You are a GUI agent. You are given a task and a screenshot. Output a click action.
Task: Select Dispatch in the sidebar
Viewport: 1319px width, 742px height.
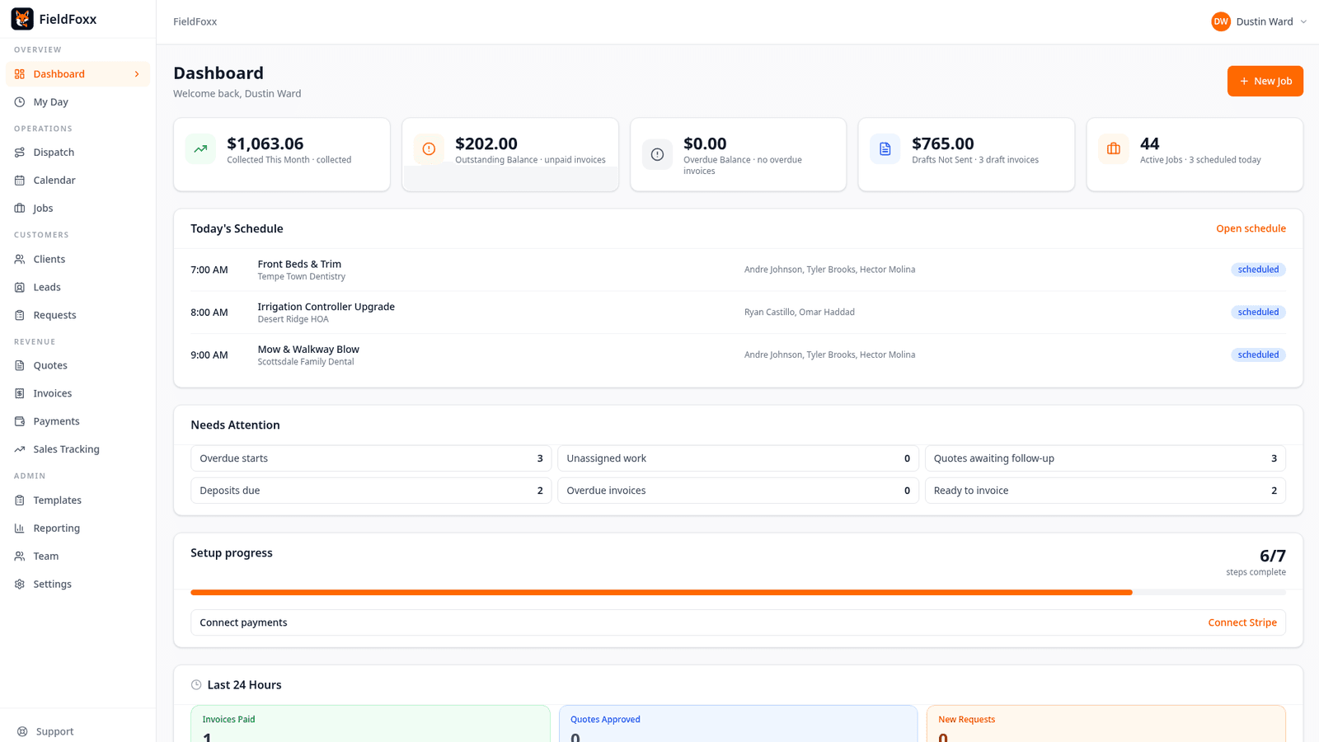pyautogui.click(x=77, y=153)
